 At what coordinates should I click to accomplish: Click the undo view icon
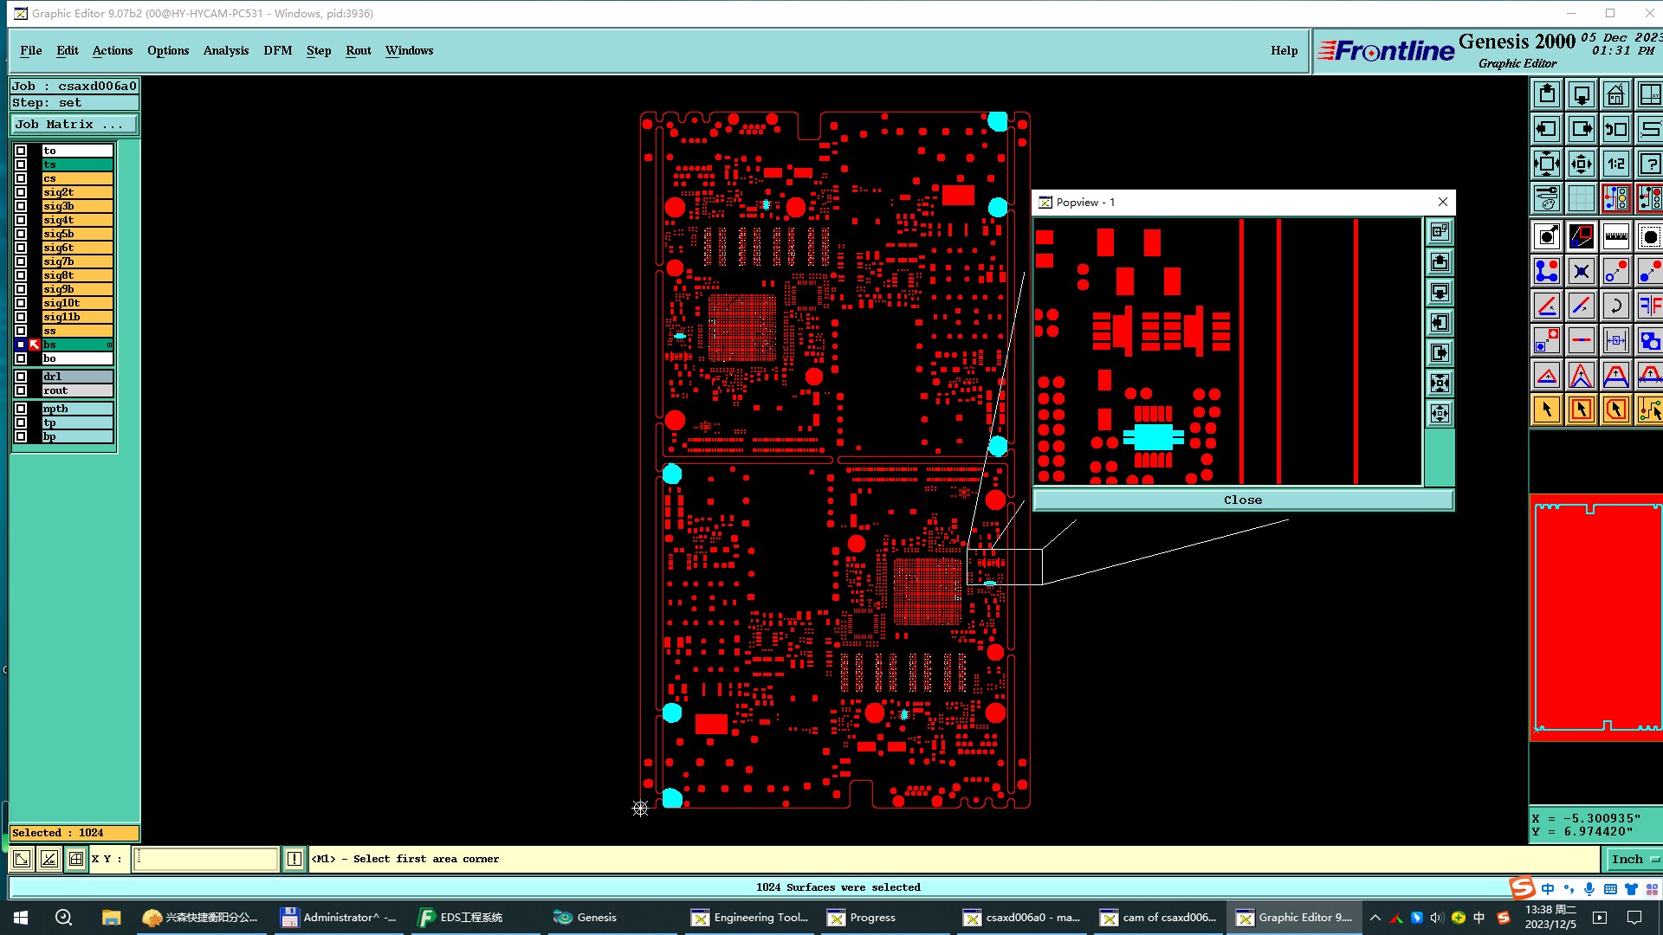click(1615, 129)
